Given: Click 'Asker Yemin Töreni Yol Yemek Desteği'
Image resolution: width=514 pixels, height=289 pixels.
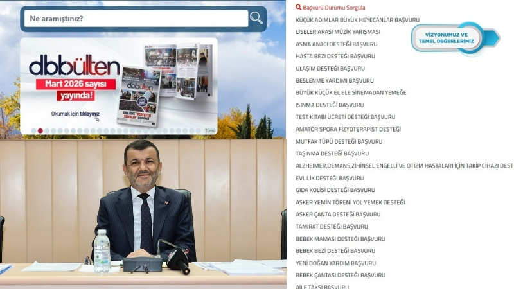Looking at the screenshot, I should point(350,202).
